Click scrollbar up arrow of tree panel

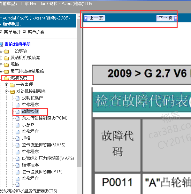[79, 16]
